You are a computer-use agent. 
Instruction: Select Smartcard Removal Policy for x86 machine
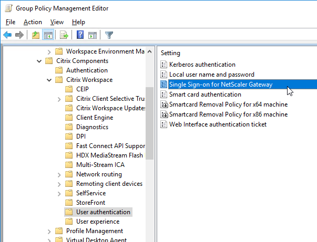[x=228, y=114]
